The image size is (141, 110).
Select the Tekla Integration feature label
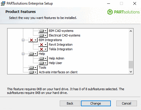[61, 49]
